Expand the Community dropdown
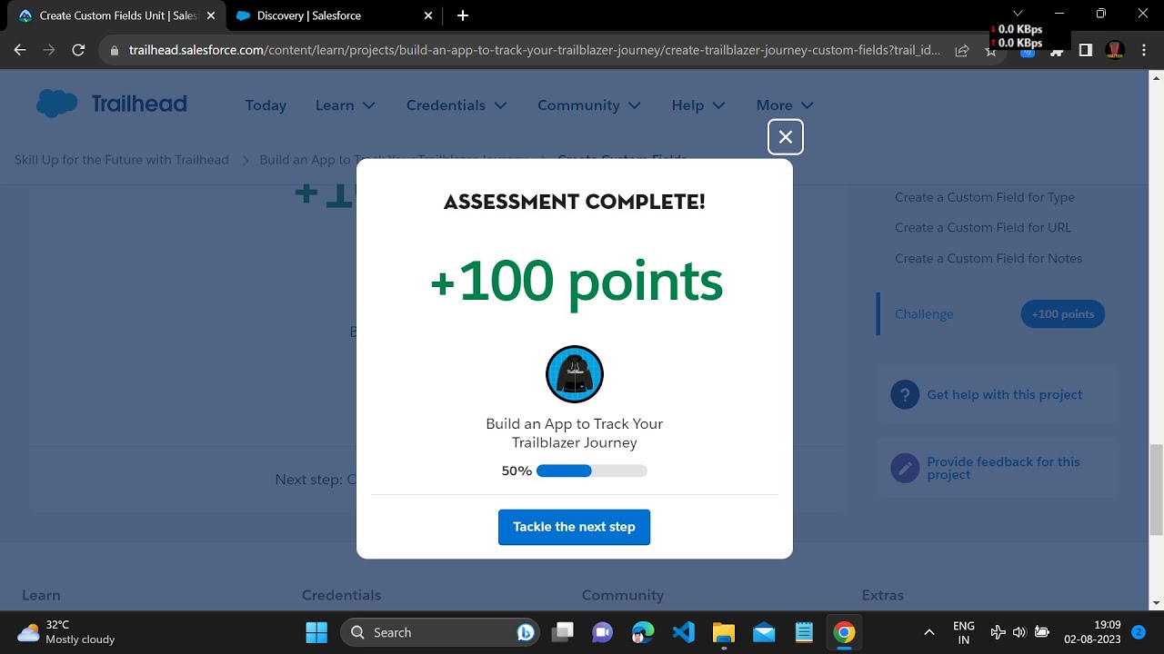Screen dimensions: 1164x654 (589, 105)
